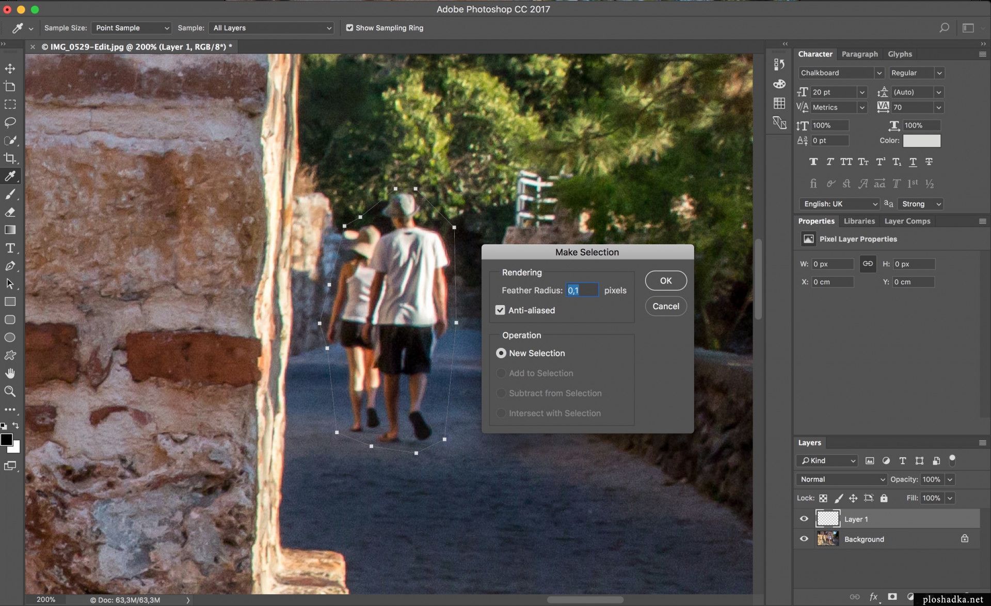Select the Hand tool
This screenshot has height=606, width=991.
[11, 373]
